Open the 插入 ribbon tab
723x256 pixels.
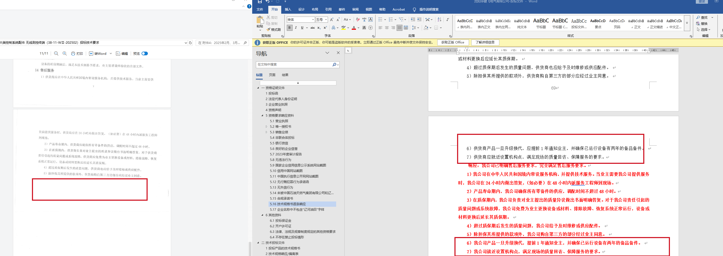288,9
